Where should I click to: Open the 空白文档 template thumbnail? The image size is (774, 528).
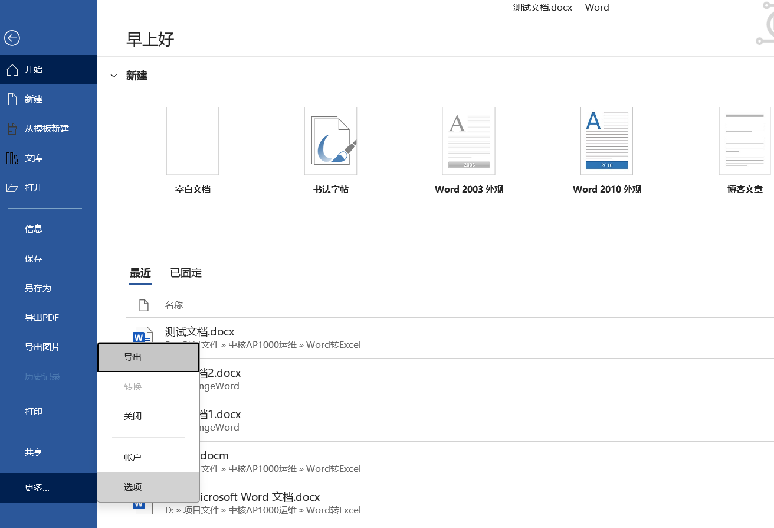193,141
